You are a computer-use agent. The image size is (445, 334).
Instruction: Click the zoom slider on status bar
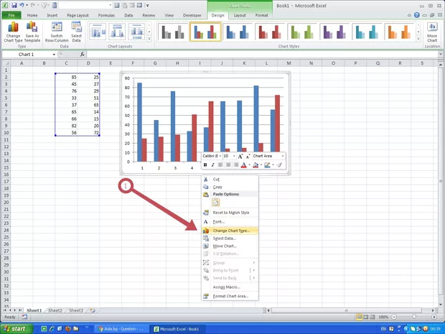point(414,317)
